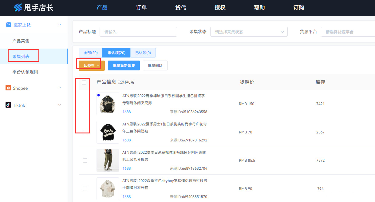Switch to the 未认领(20) tab

116,53
